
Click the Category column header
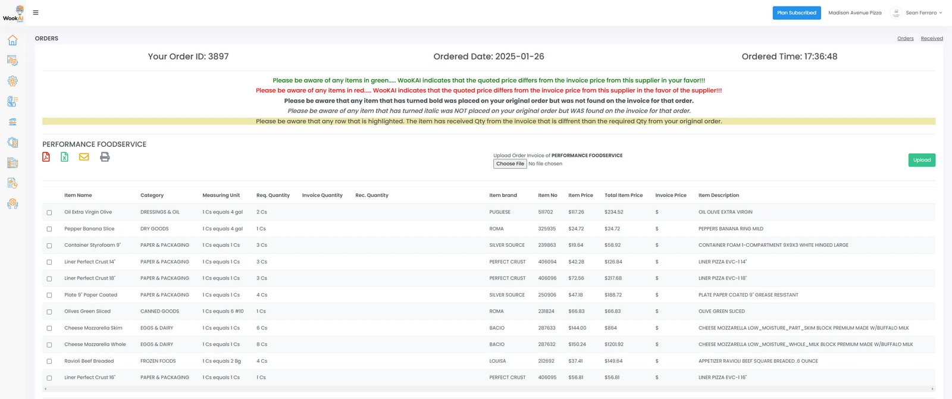(x=152, y=195)
